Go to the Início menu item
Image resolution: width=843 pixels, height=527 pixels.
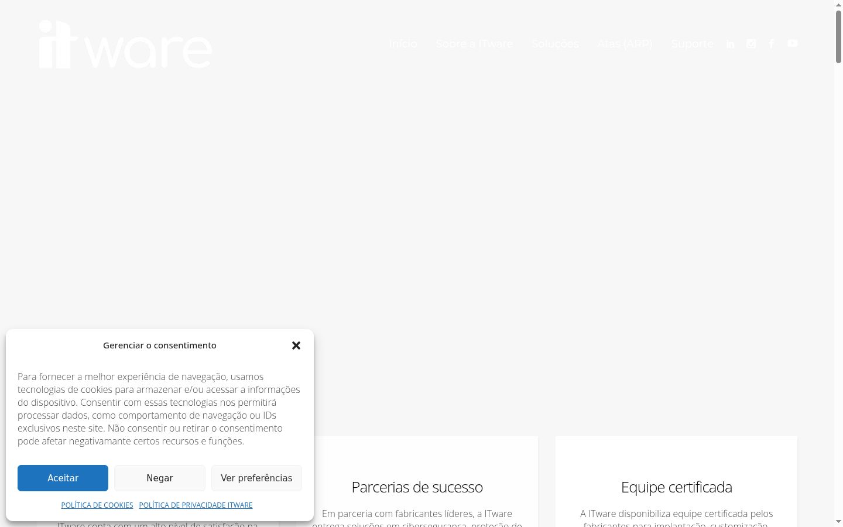(x=403, y=44)
